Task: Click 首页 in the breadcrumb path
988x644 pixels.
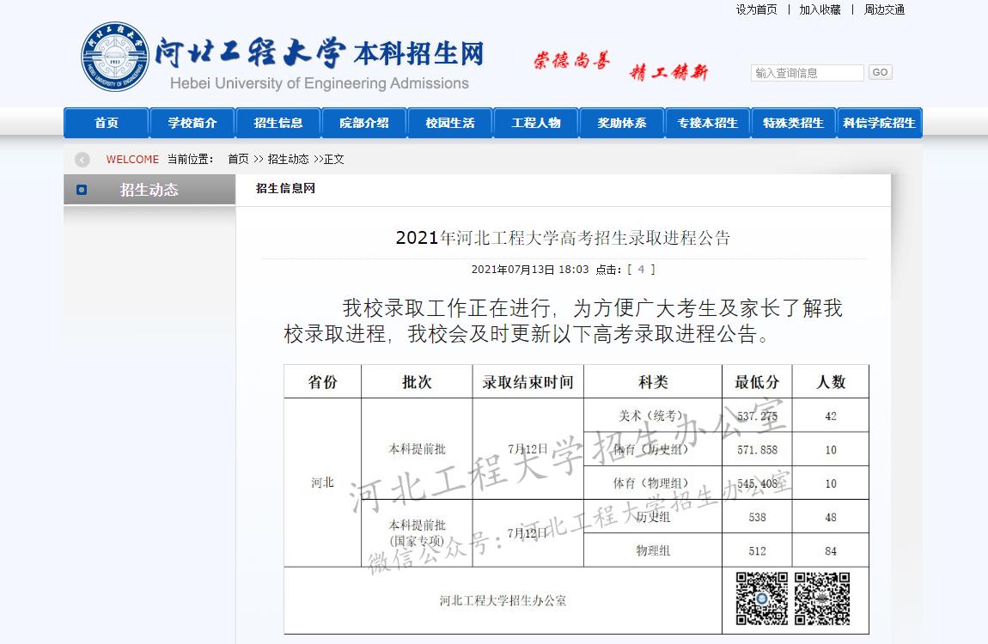Action: click(238, 159)
